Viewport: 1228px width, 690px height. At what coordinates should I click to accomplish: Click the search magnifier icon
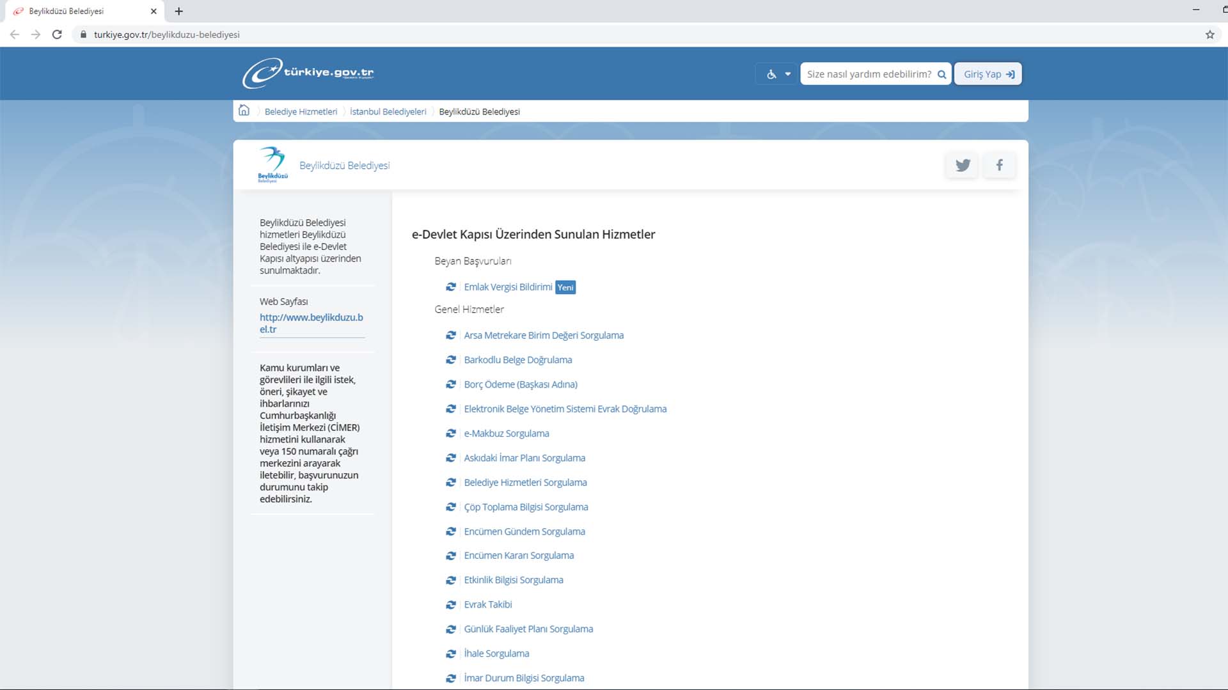click(x=941, y=74)
